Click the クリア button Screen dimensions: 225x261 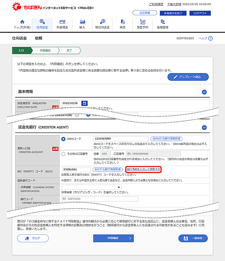point(33,239)
